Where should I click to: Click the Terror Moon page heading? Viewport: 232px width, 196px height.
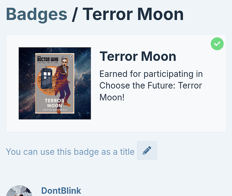tap(133, 15)
